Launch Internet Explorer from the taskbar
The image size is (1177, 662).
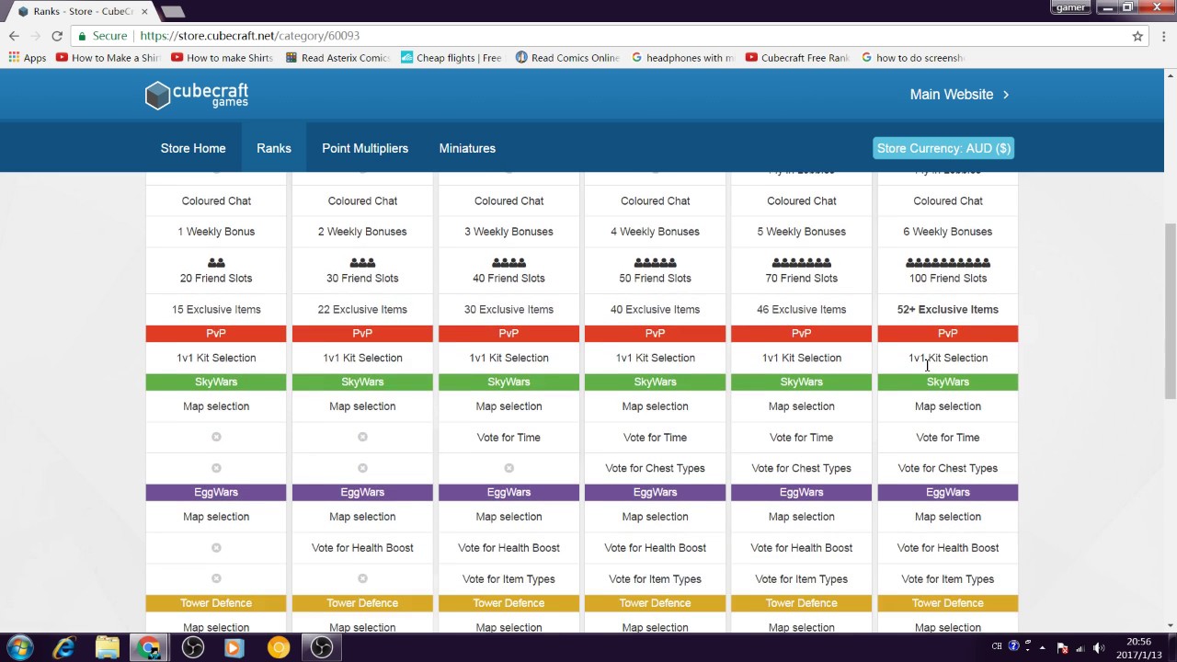pyautogui.click(x=63, y=647)
